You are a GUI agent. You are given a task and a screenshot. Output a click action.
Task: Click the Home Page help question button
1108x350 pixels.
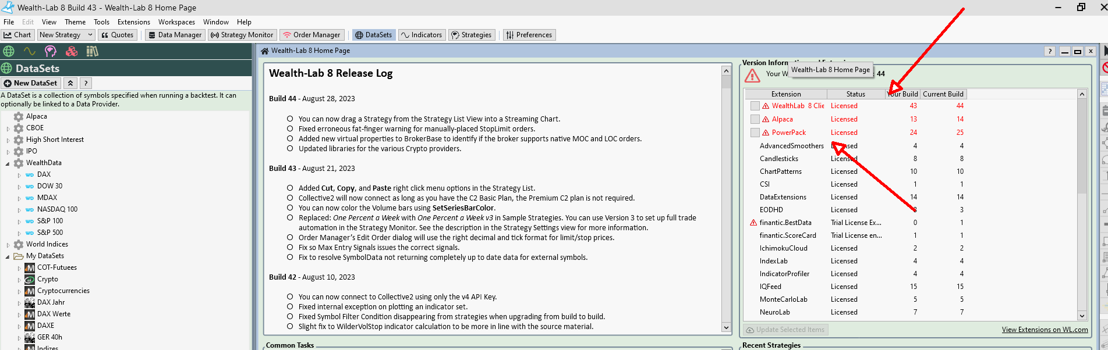(x=1050, y=51)
